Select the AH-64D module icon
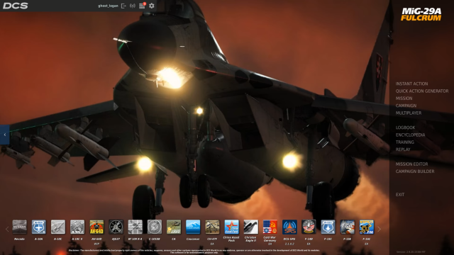This screenshot has height=255, width=454. (x=96, y=227)
